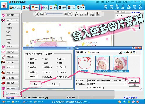Open the 文件类型 dropdown list
The width and height of the screenshot is (145, 104).
coord(125,84)
